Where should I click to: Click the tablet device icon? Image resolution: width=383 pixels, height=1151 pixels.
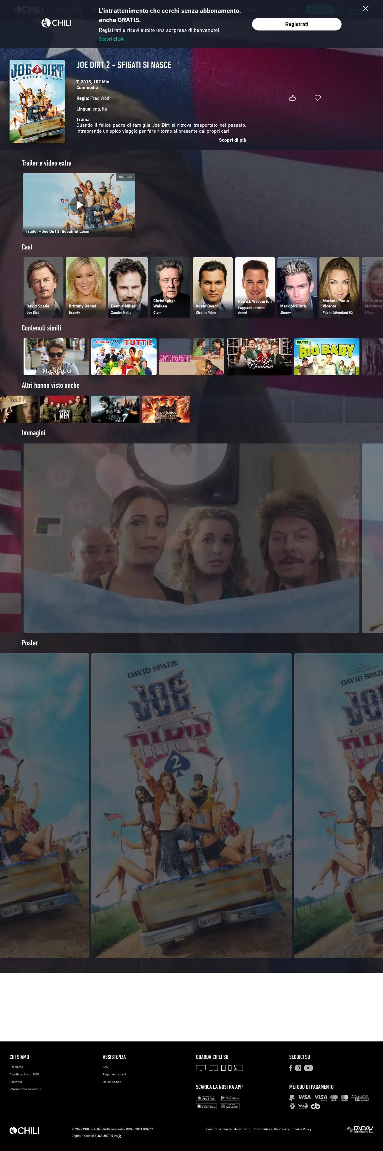223,1068
